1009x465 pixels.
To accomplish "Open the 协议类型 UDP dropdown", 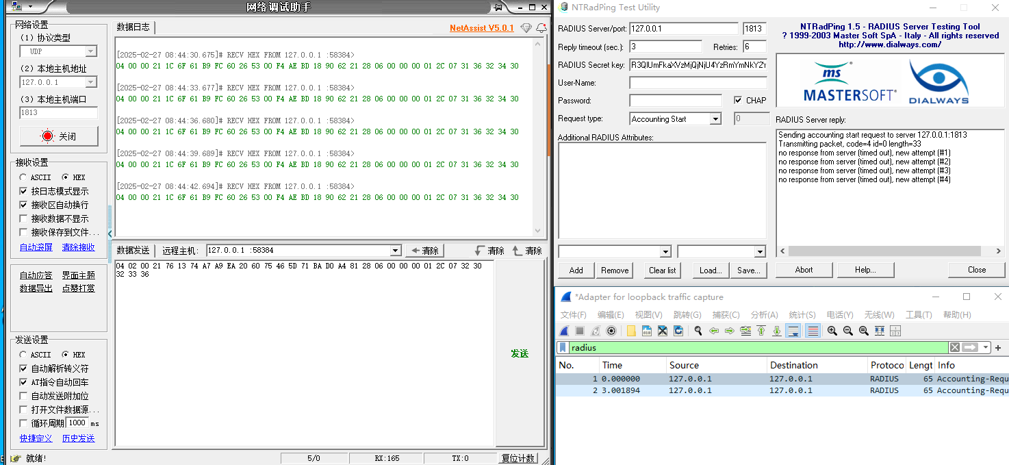I will click(90, 51).
